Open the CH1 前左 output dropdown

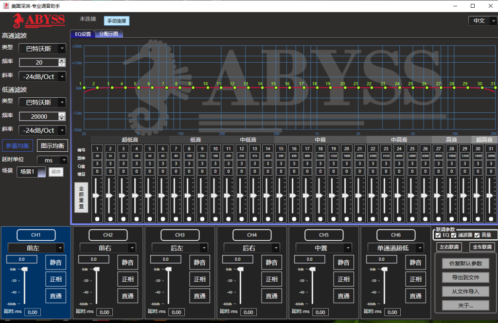(x=36, y=248)
